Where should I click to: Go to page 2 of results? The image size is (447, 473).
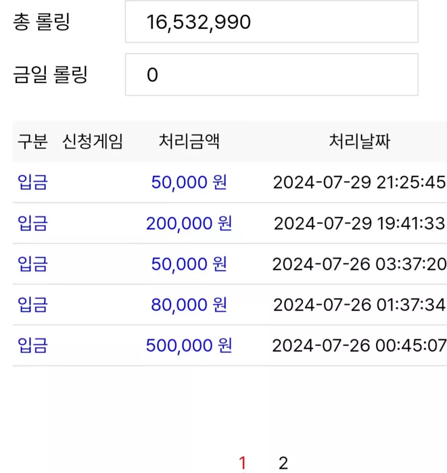pos(283,463)
